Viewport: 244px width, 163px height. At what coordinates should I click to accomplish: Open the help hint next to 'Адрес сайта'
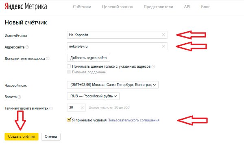pyautogui.click(x=27, y=47)
